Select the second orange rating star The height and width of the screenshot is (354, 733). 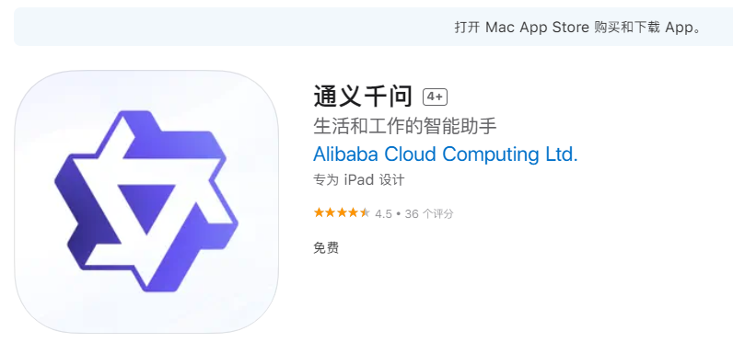pyautogui.click(x=331, y=213)
